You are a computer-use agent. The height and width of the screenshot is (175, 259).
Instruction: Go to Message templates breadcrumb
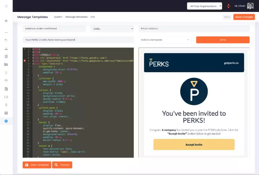76,17
